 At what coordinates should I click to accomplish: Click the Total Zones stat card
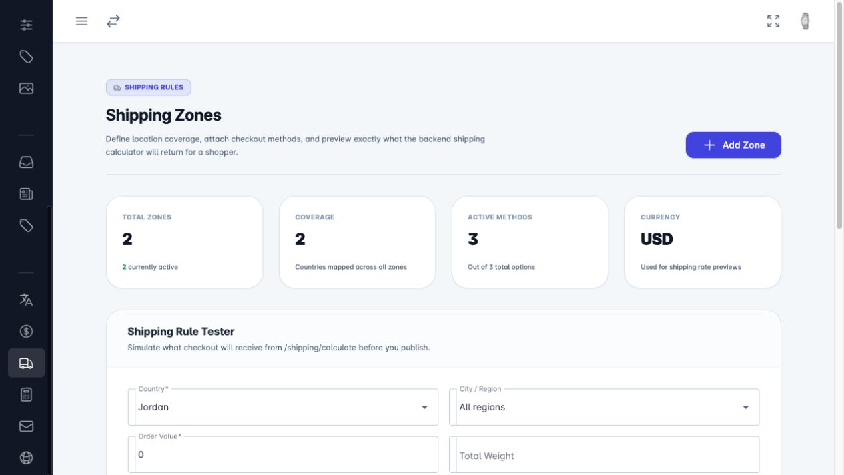[184, 242]
